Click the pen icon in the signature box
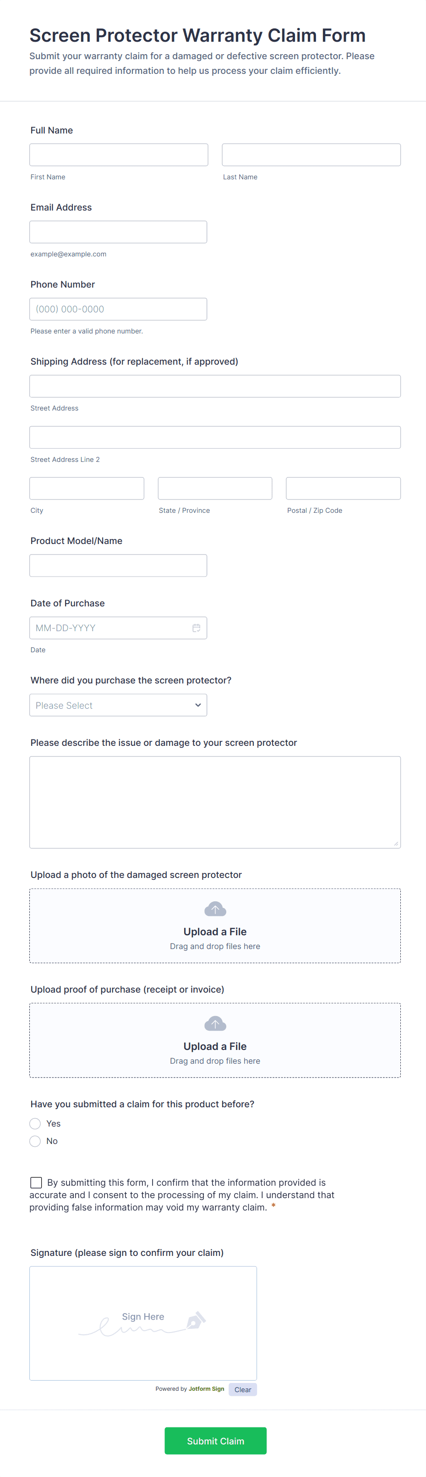 tap(195, 1320)
